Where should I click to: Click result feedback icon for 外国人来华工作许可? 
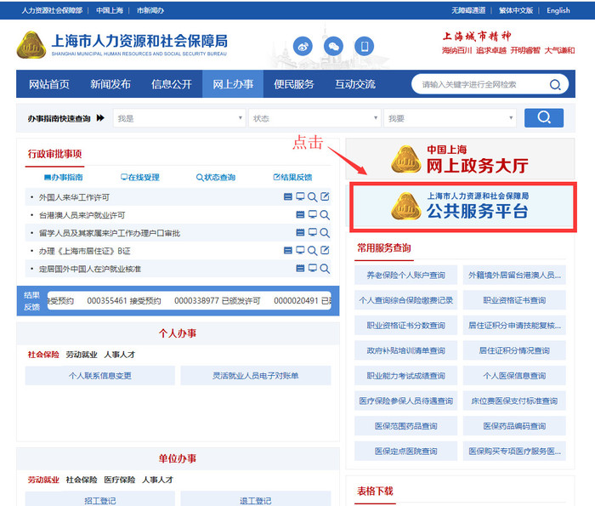(325, 196)
